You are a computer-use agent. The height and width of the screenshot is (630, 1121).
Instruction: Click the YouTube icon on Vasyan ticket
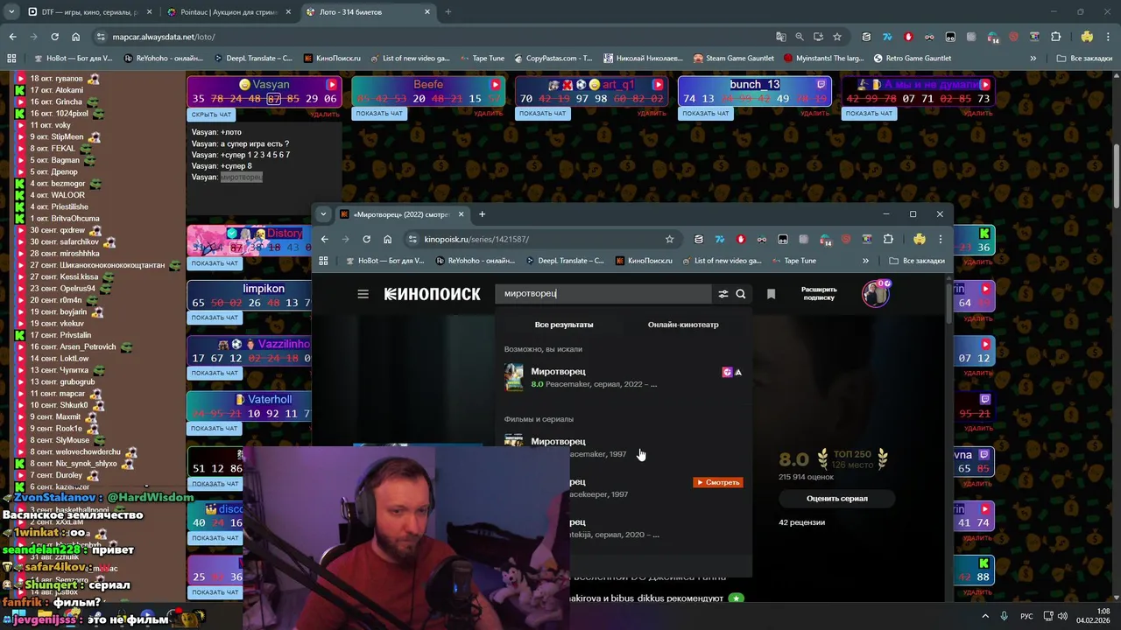point(332,85)
